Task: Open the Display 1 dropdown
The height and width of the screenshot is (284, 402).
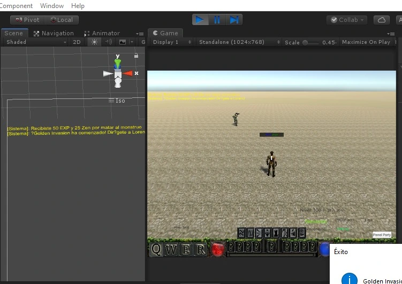Action: click(x=171, y=42)
